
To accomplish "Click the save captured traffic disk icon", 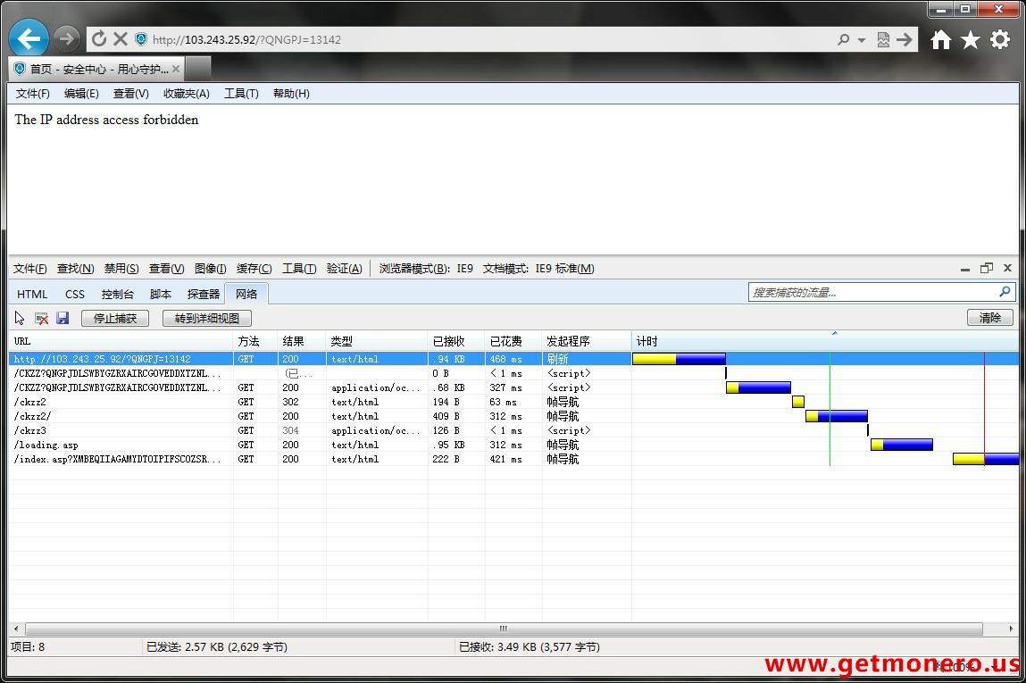I will [63, 318].
